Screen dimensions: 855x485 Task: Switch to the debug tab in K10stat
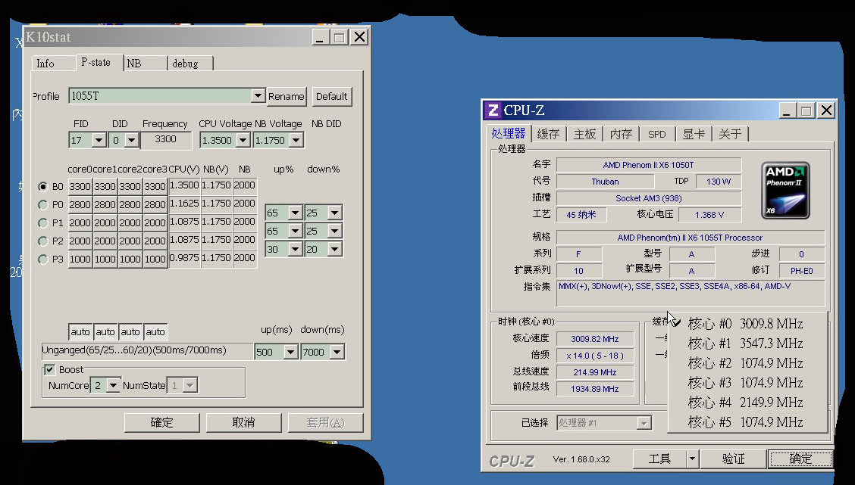(x=189, y=64)
